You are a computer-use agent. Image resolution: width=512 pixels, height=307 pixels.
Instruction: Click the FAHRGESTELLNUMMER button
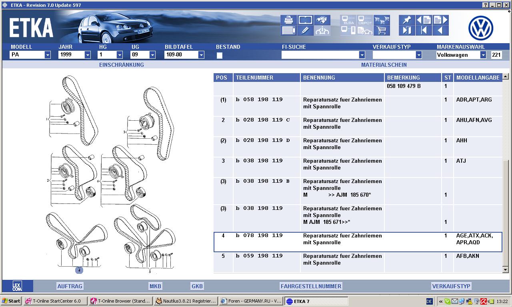tap(311, 286)
